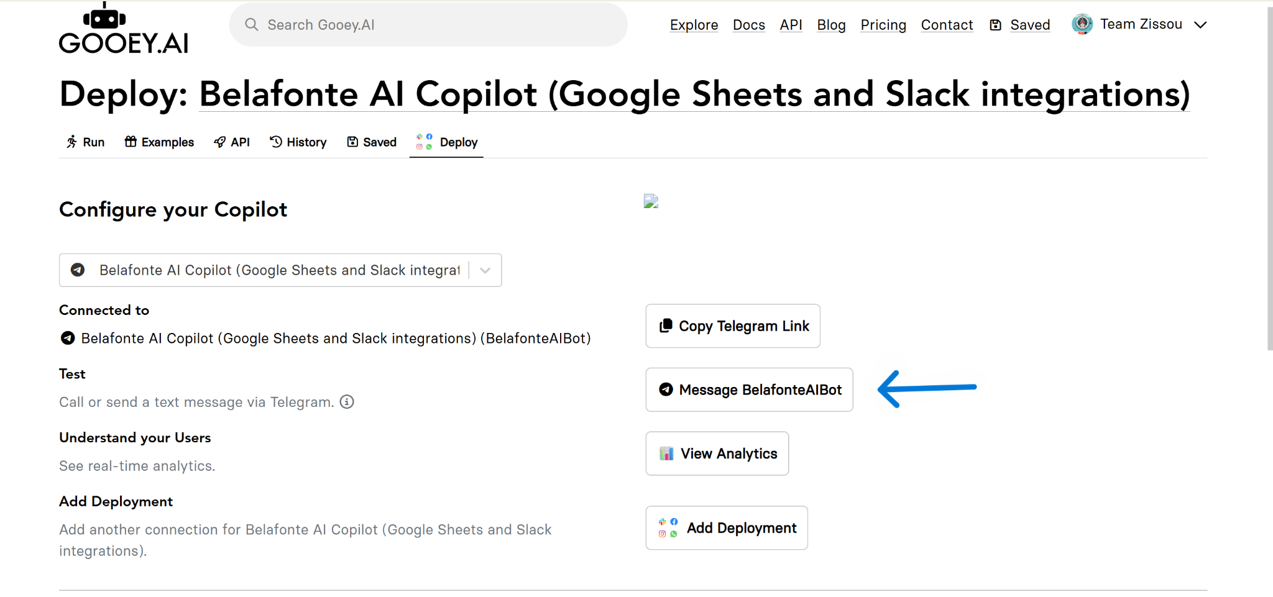Click the Message BelafonteAIBot button

tap(749, 390)
